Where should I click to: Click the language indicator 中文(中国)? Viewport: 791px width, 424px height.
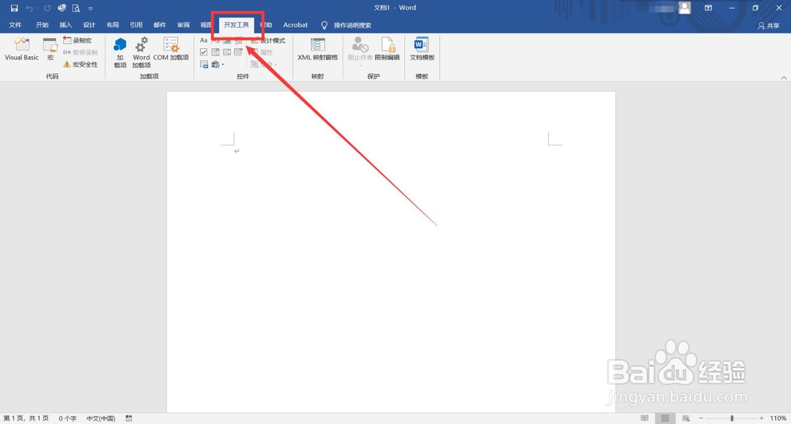coord(101,418)
